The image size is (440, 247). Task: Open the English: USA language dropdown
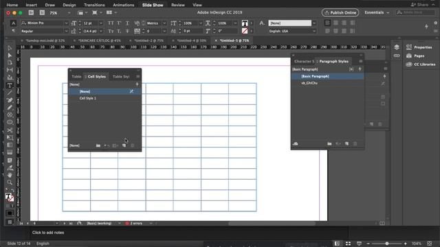click(314, 31)
